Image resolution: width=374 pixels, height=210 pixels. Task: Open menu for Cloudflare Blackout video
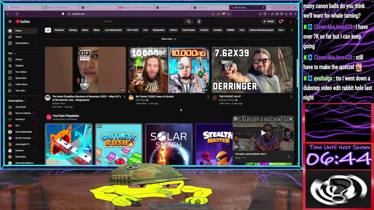click(x=124, y=97)
